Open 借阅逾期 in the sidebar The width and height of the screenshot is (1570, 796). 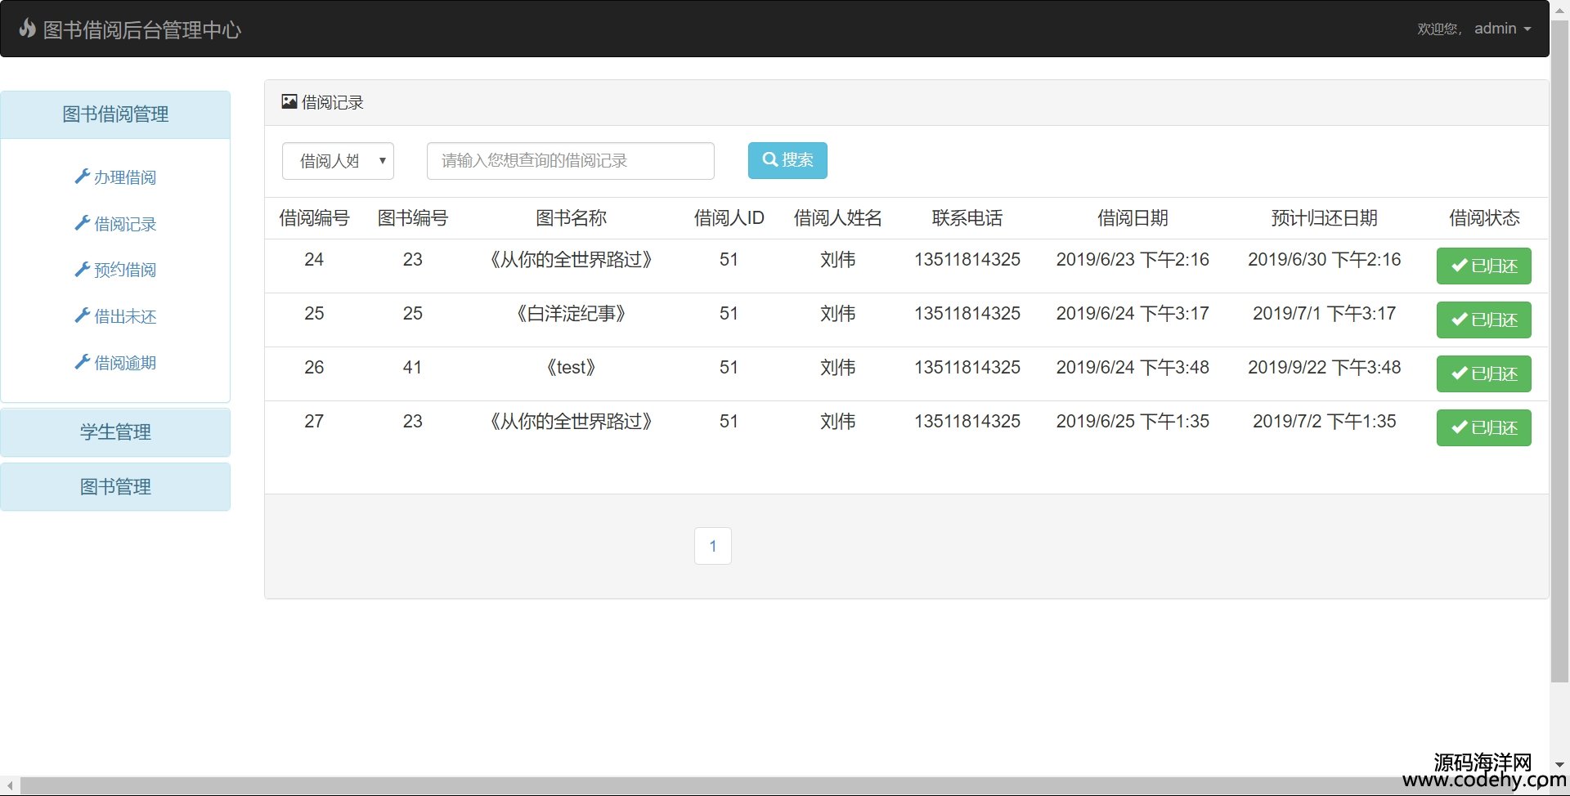[124, 363]
